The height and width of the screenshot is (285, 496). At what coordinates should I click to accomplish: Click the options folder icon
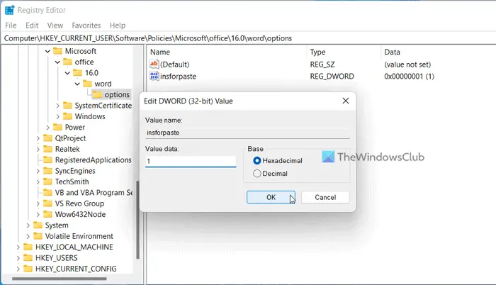97,94
